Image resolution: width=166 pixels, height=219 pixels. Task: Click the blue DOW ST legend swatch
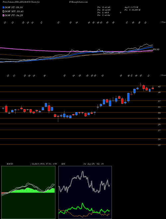(3, 7)
